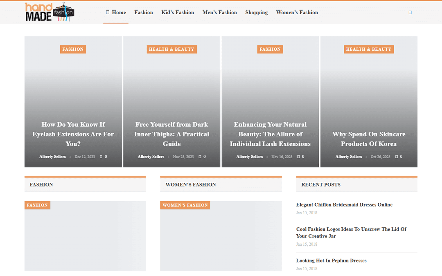Click FASHION tag on Lash Extensions card
Image resolution: width=442 pixels, height=276 pixels.
click(270, 49)
